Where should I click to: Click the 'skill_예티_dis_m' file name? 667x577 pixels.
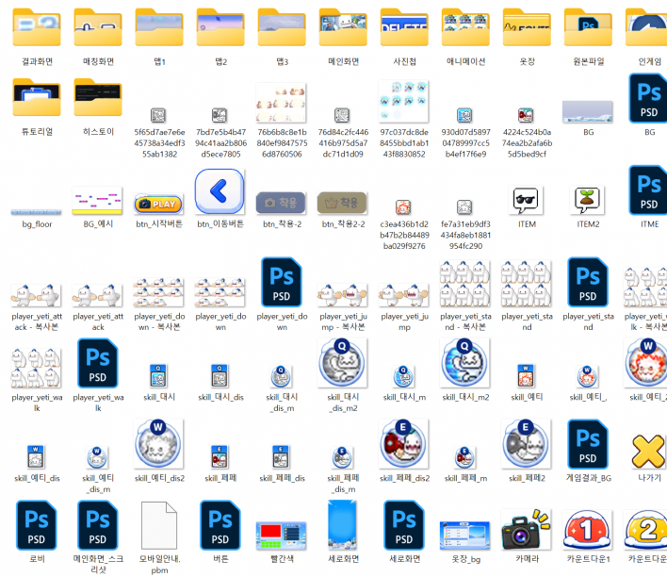pos(98,484)
